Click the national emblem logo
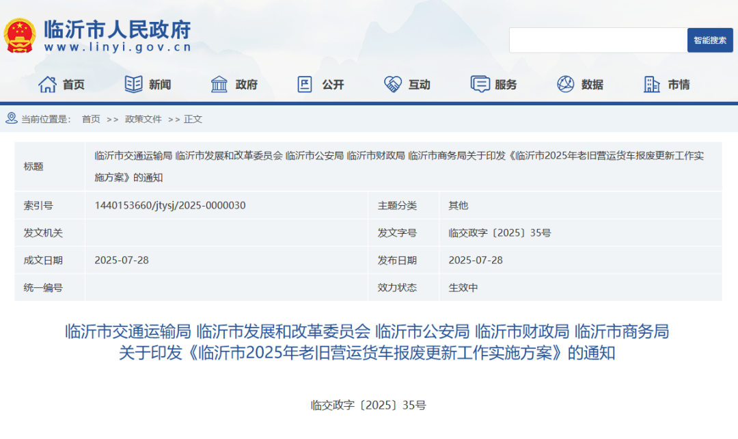Screen dimensions: 738x439 pos(20,36)
